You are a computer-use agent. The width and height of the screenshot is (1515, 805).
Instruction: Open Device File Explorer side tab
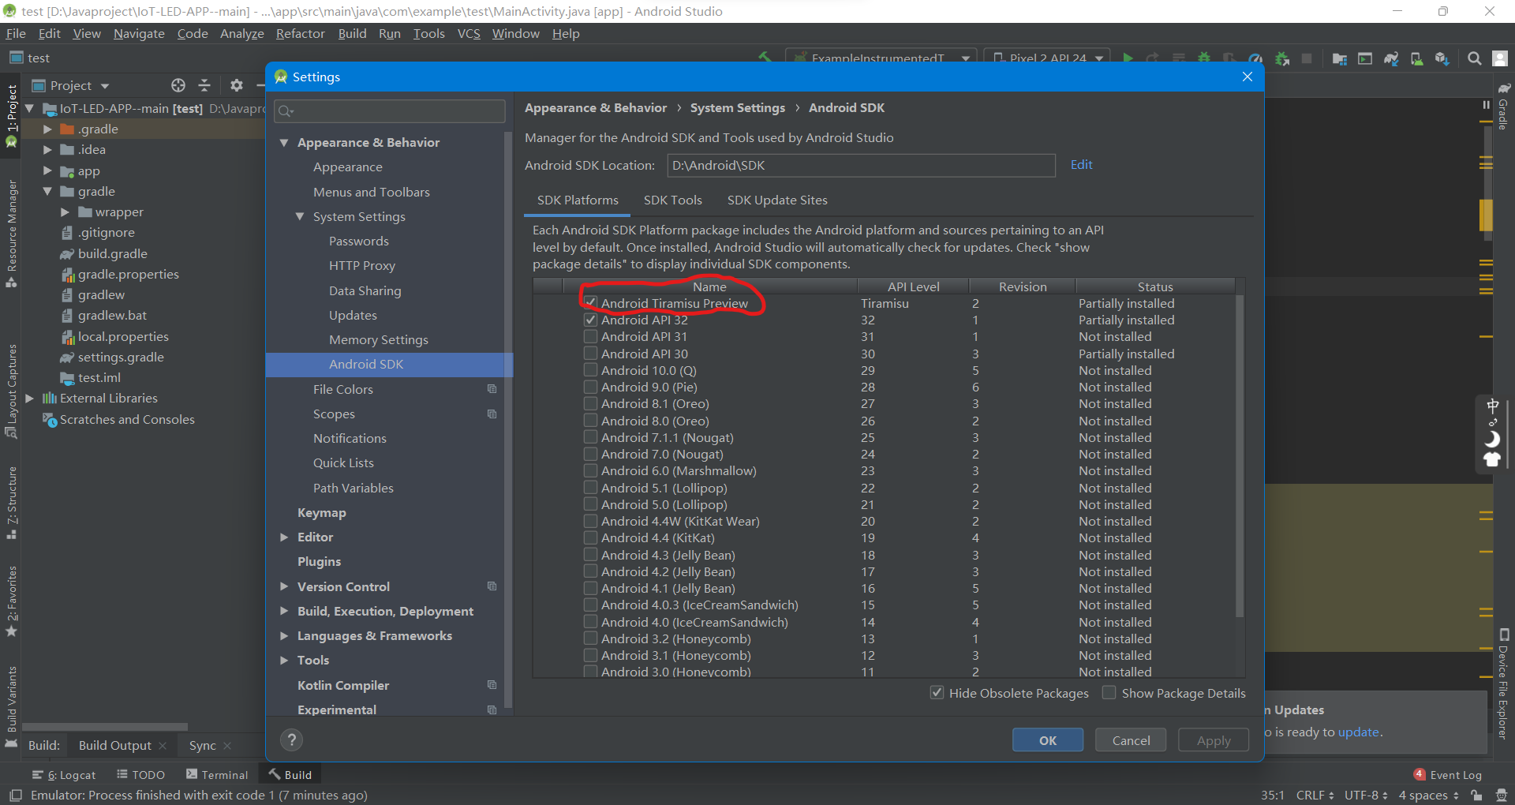click(x=1504, y=684)
